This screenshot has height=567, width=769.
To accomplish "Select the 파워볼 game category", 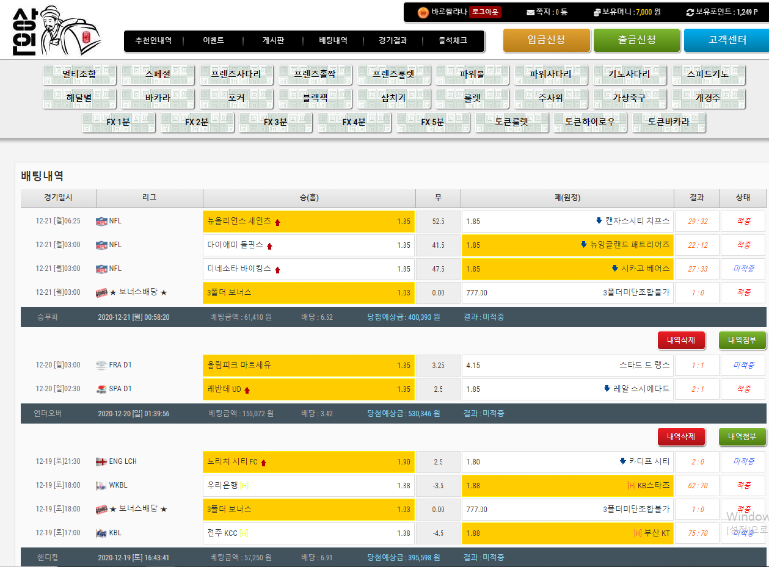I will point(472,74).
